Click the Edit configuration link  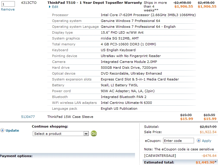[55, 7]
